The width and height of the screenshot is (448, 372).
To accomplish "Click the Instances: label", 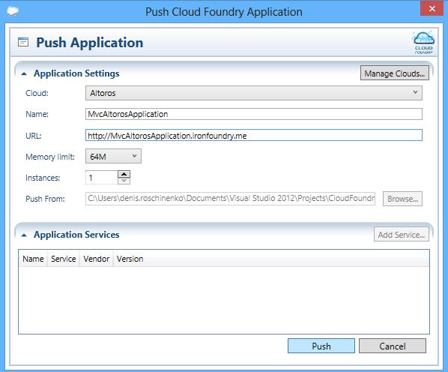I will tap(43, 178).
